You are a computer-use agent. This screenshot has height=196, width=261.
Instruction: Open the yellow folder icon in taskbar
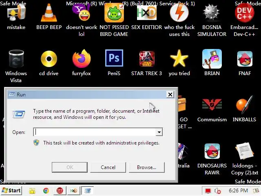(32, 191)
